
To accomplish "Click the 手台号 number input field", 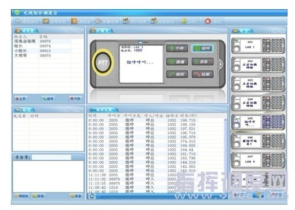I will [x=52, y=157].
